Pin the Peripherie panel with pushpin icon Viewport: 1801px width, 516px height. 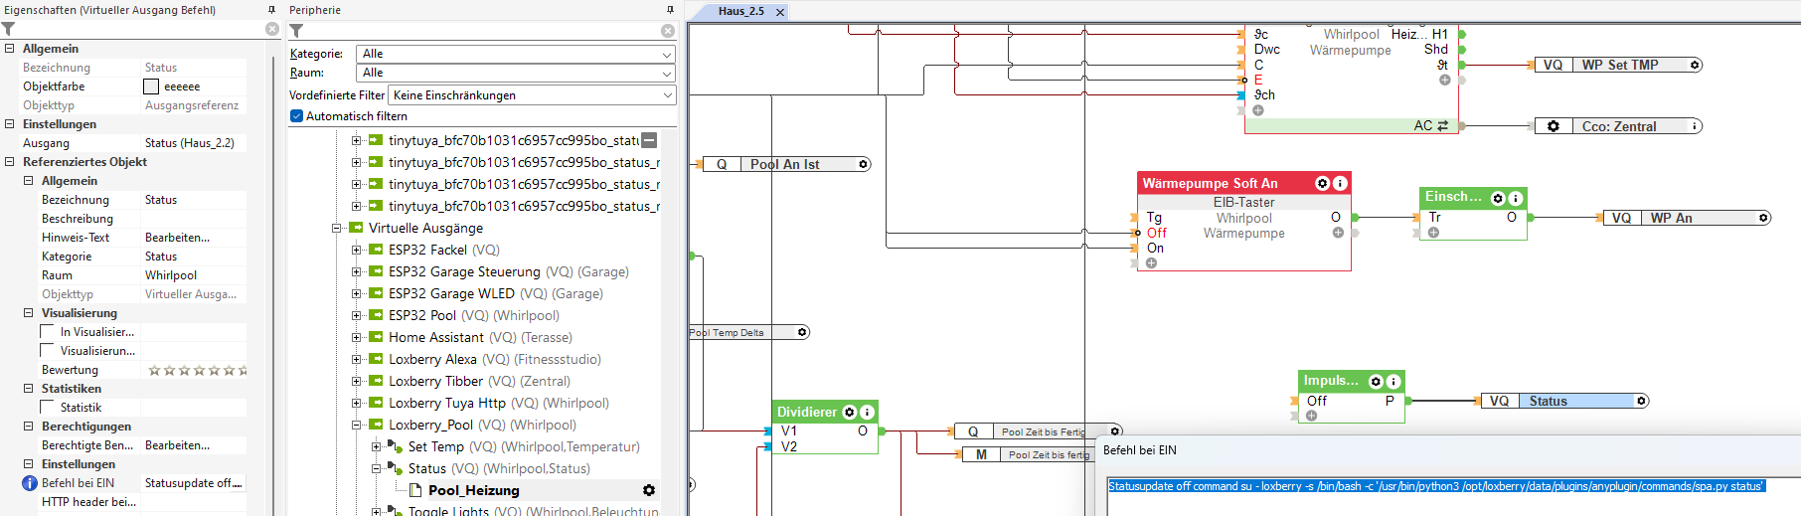pos(670,10)
